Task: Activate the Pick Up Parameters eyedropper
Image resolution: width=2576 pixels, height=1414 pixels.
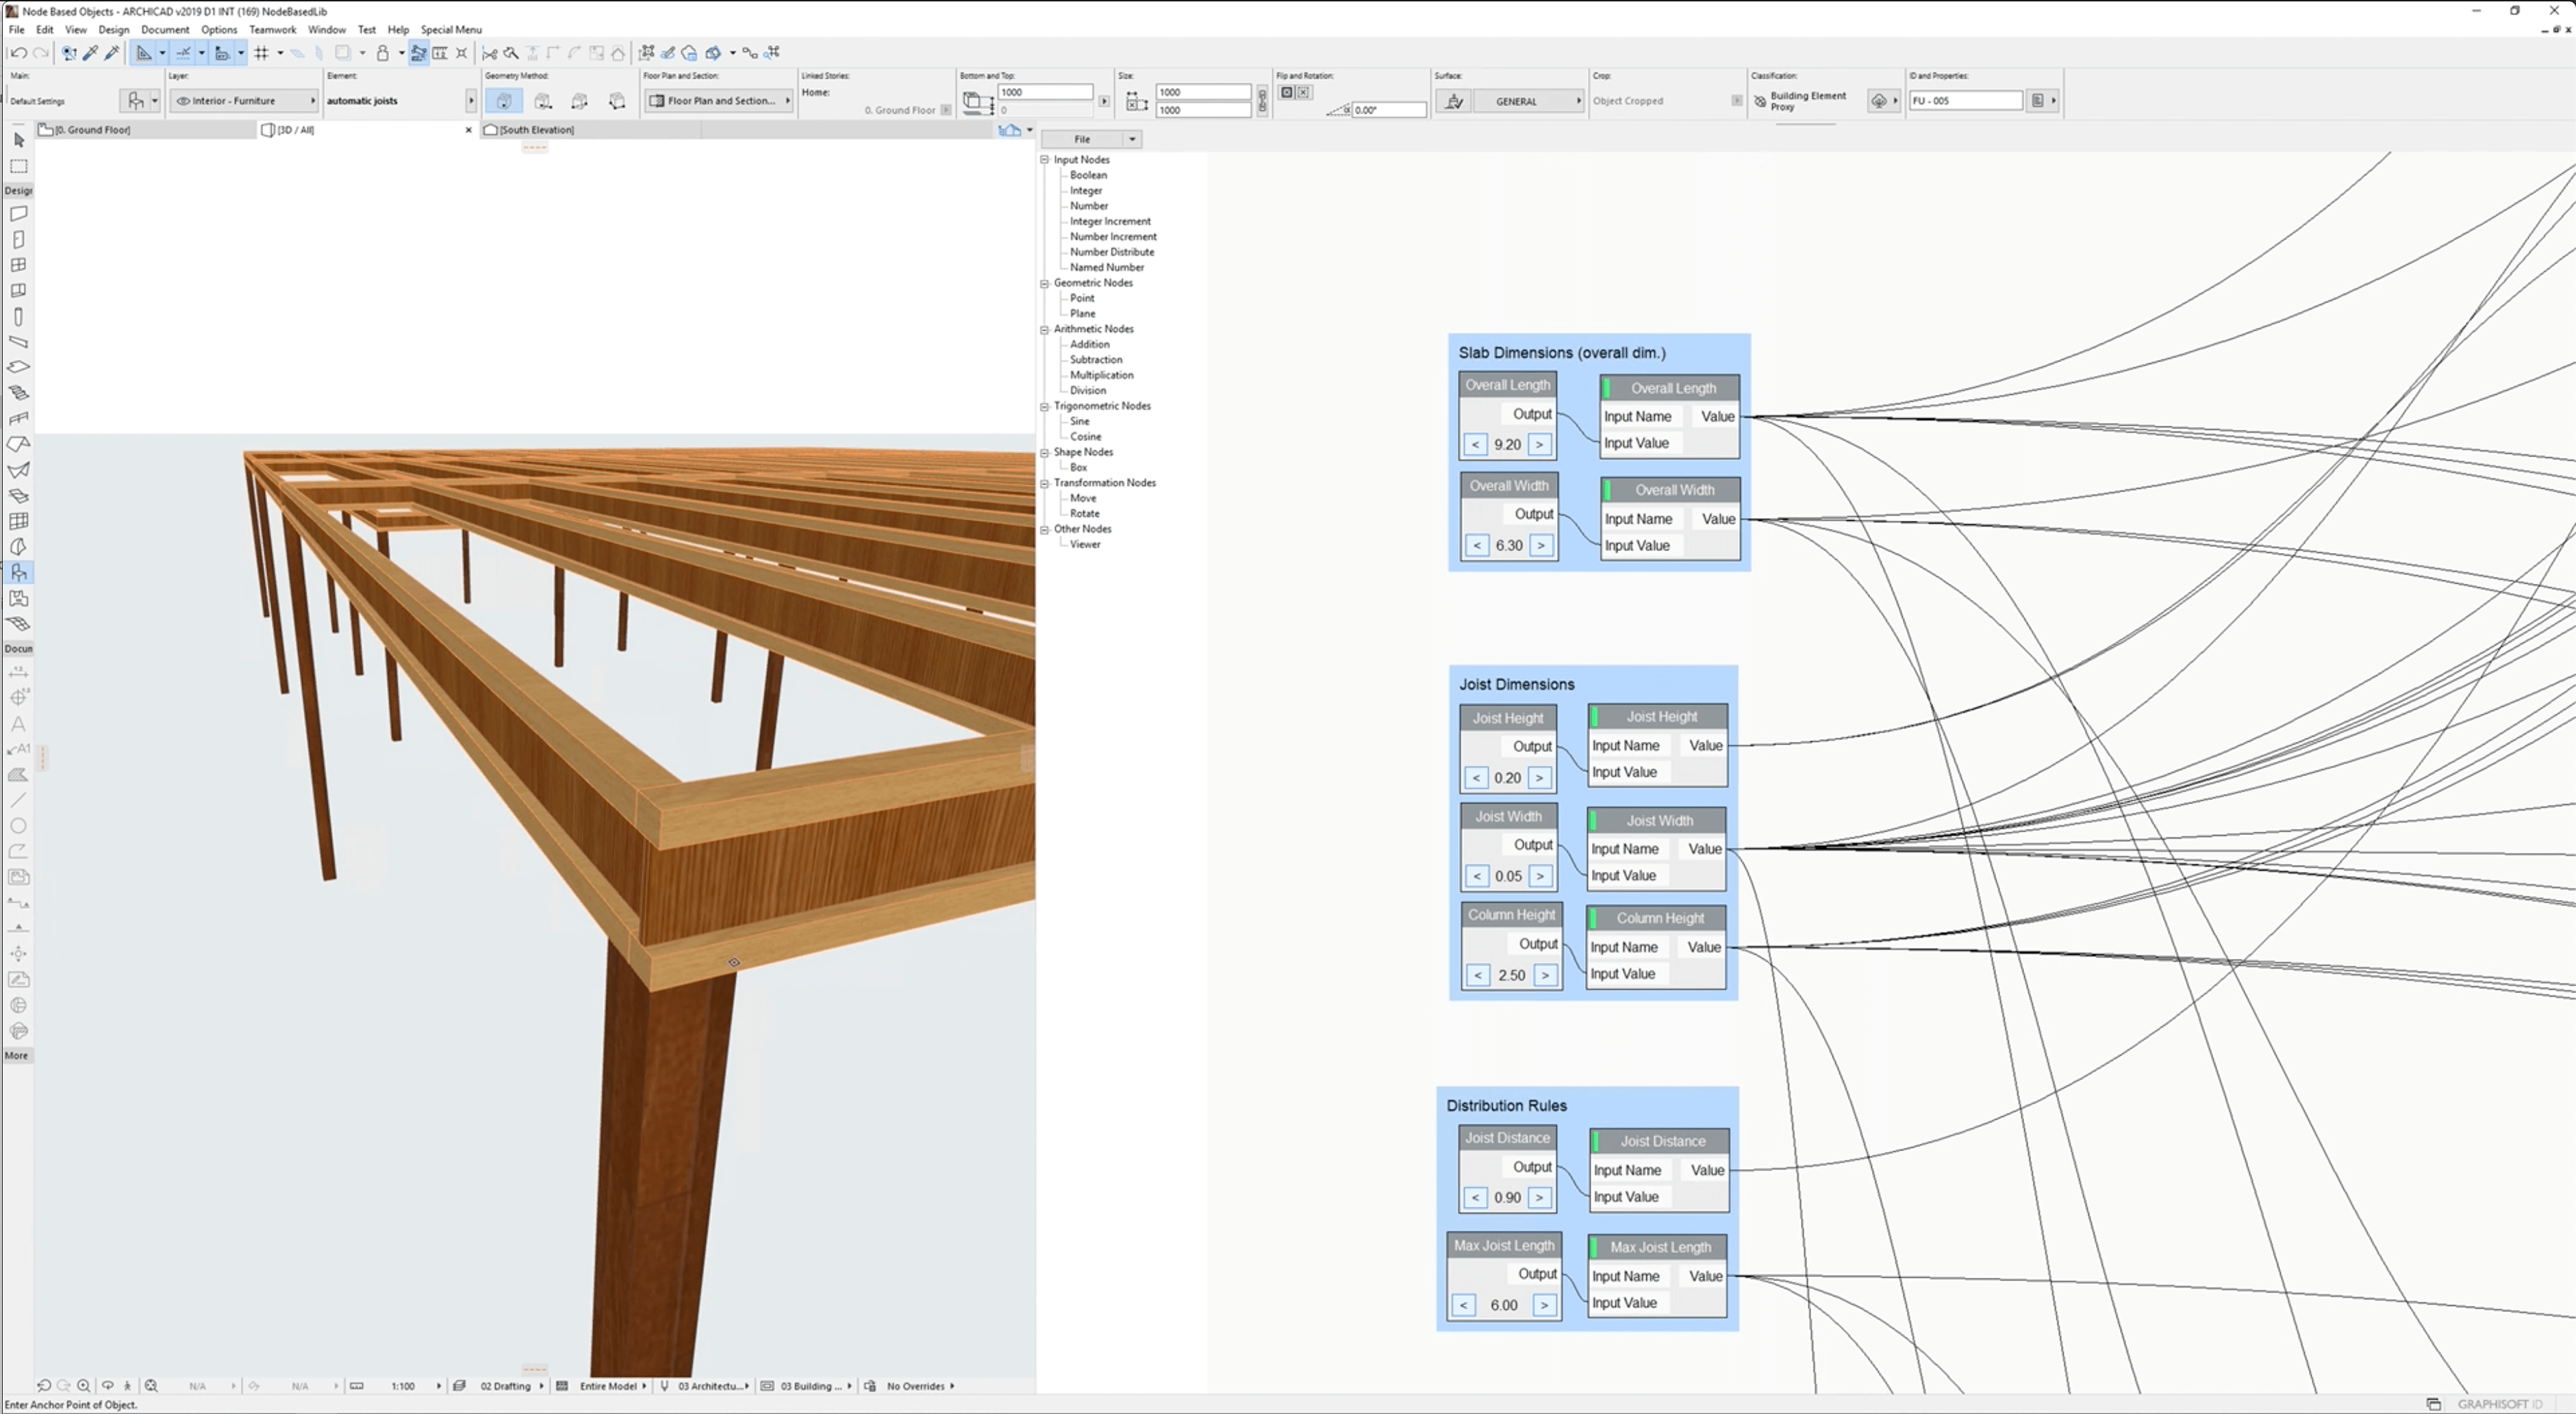Action: [90, 53]
